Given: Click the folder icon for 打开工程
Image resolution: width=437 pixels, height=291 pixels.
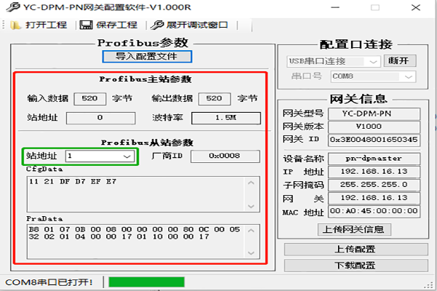Looking at the screenshot, I should pyautogui.click(x=16, y=25).
